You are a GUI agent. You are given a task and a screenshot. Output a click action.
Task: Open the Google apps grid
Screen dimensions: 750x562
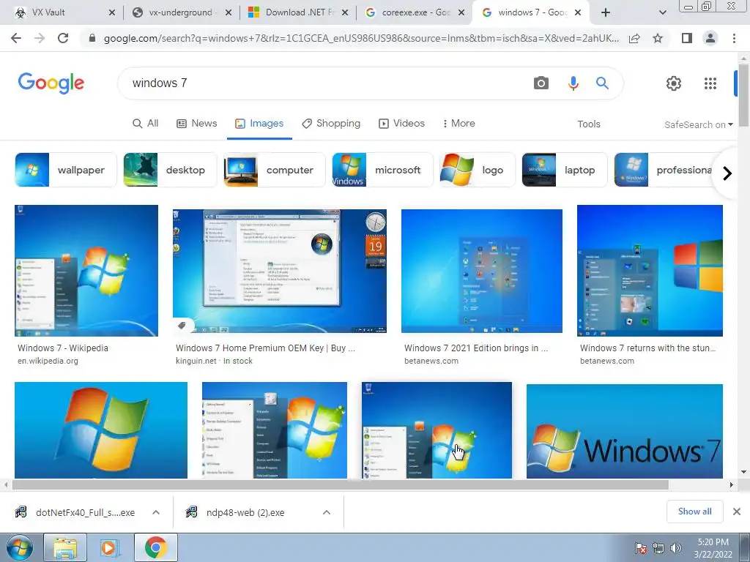(x=710, y=83)
